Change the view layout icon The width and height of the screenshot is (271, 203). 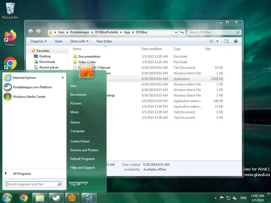pos(211,41)
